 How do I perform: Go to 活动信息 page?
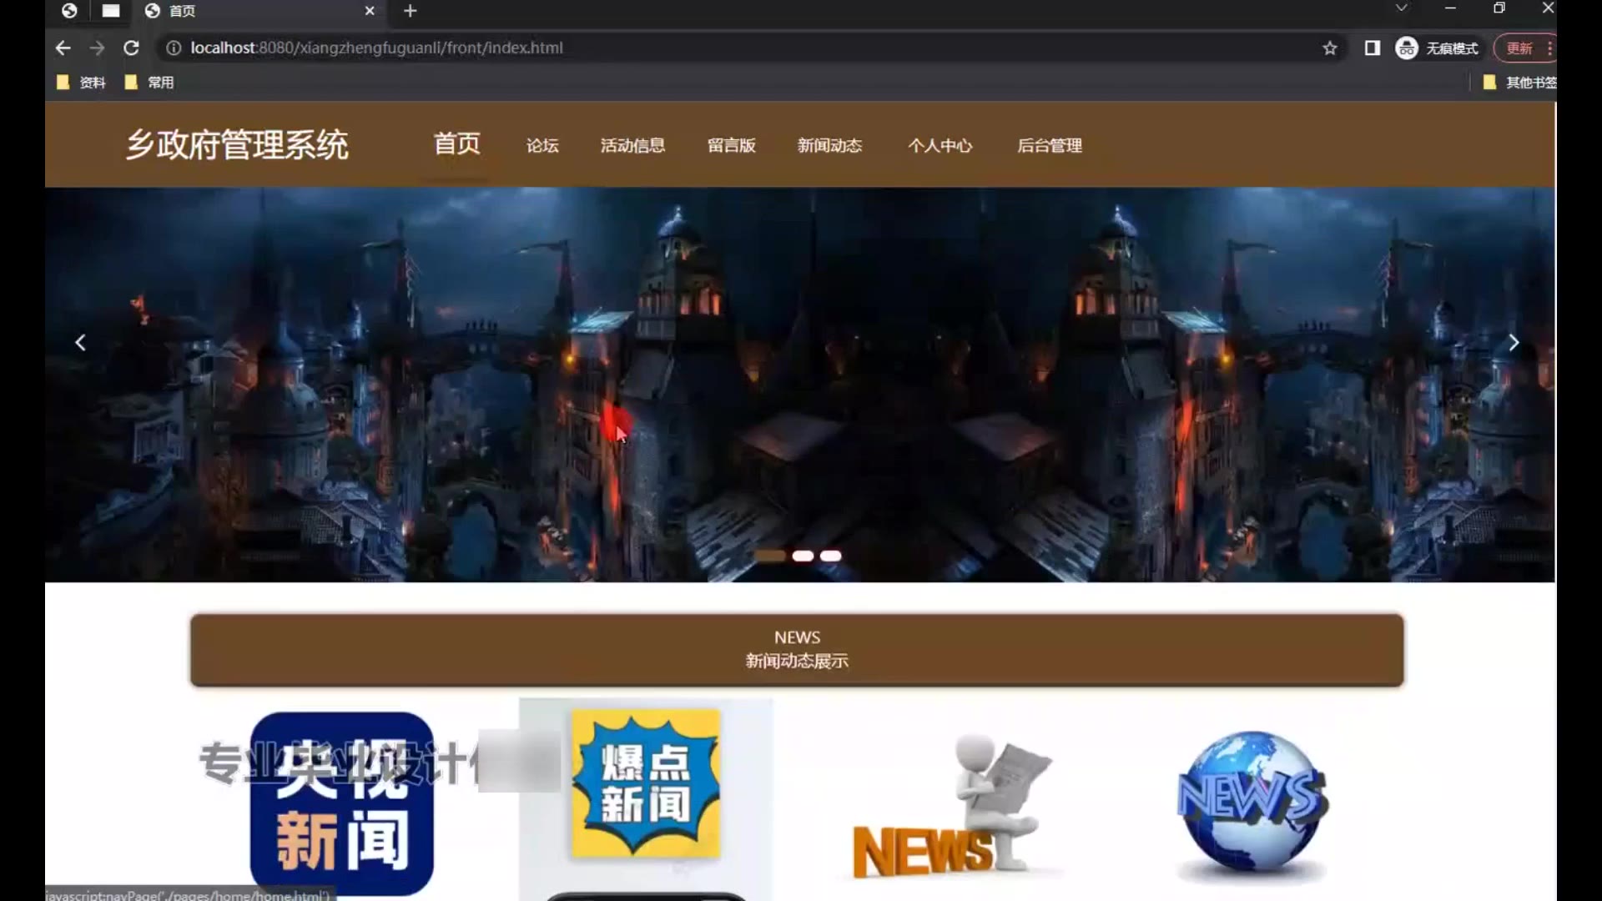[x=632, y=146]
